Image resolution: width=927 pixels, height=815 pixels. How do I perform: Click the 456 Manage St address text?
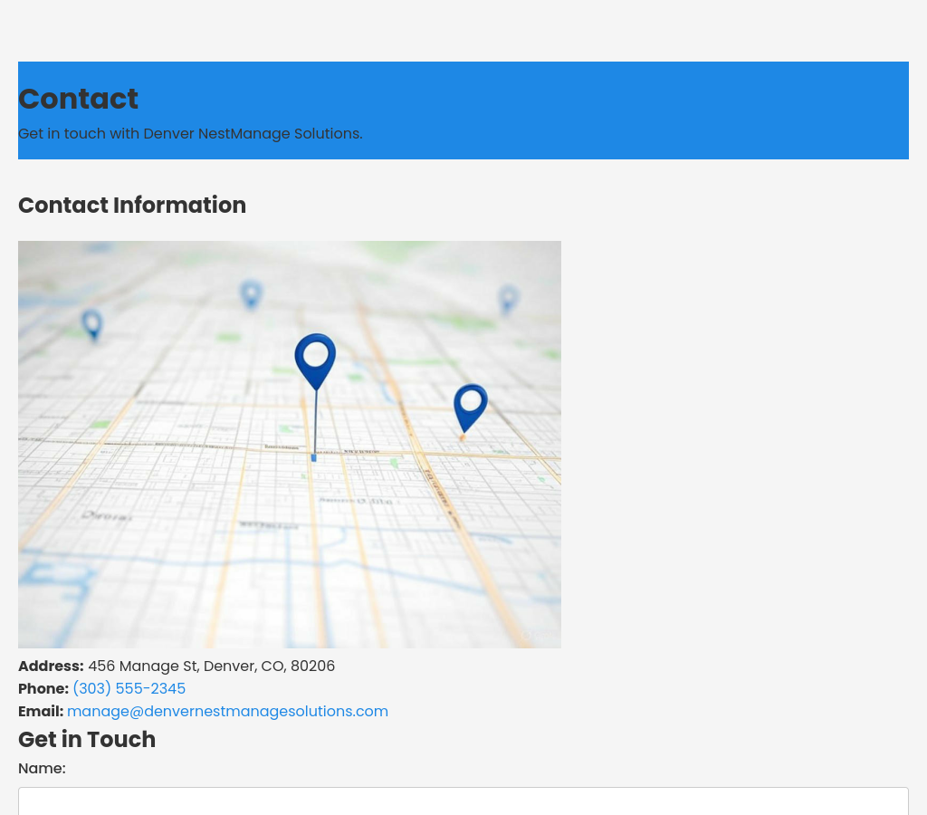point(211,666)
